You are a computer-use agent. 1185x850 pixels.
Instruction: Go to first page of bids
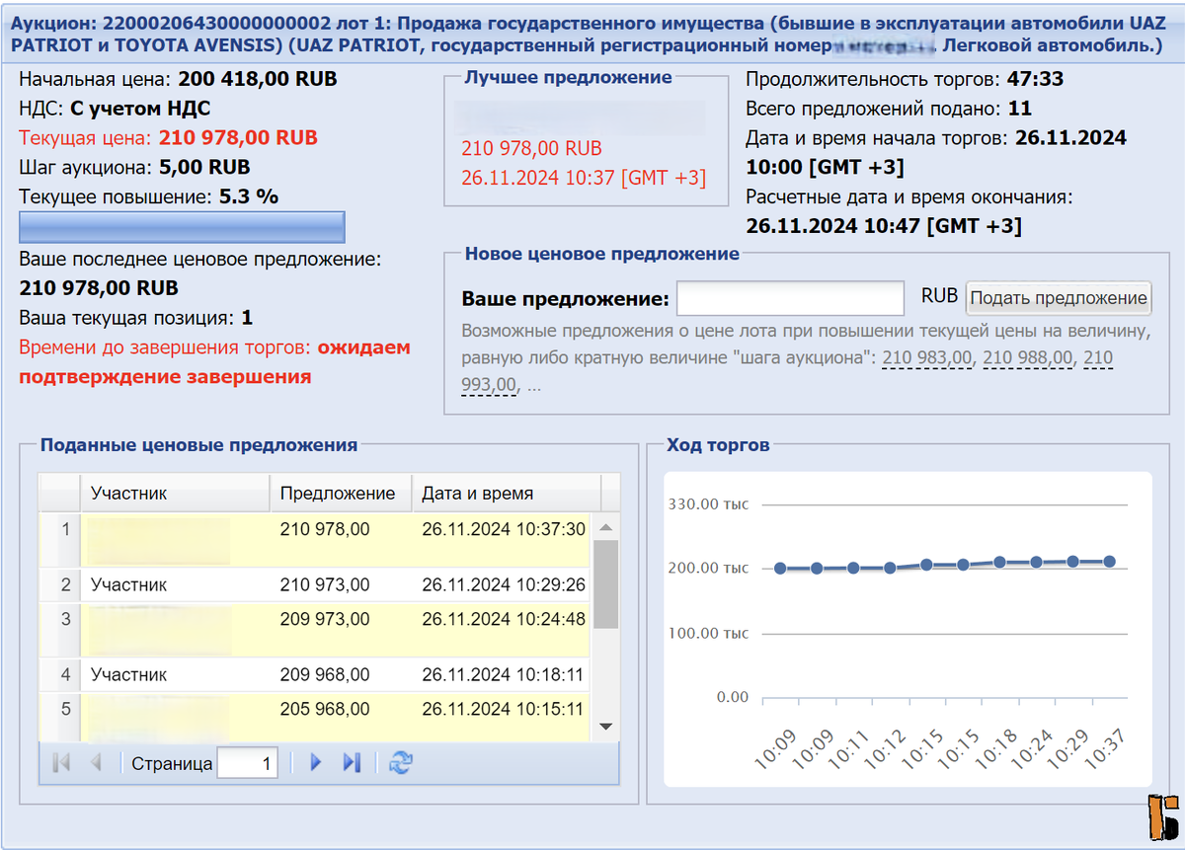click(x=60, y=763)
